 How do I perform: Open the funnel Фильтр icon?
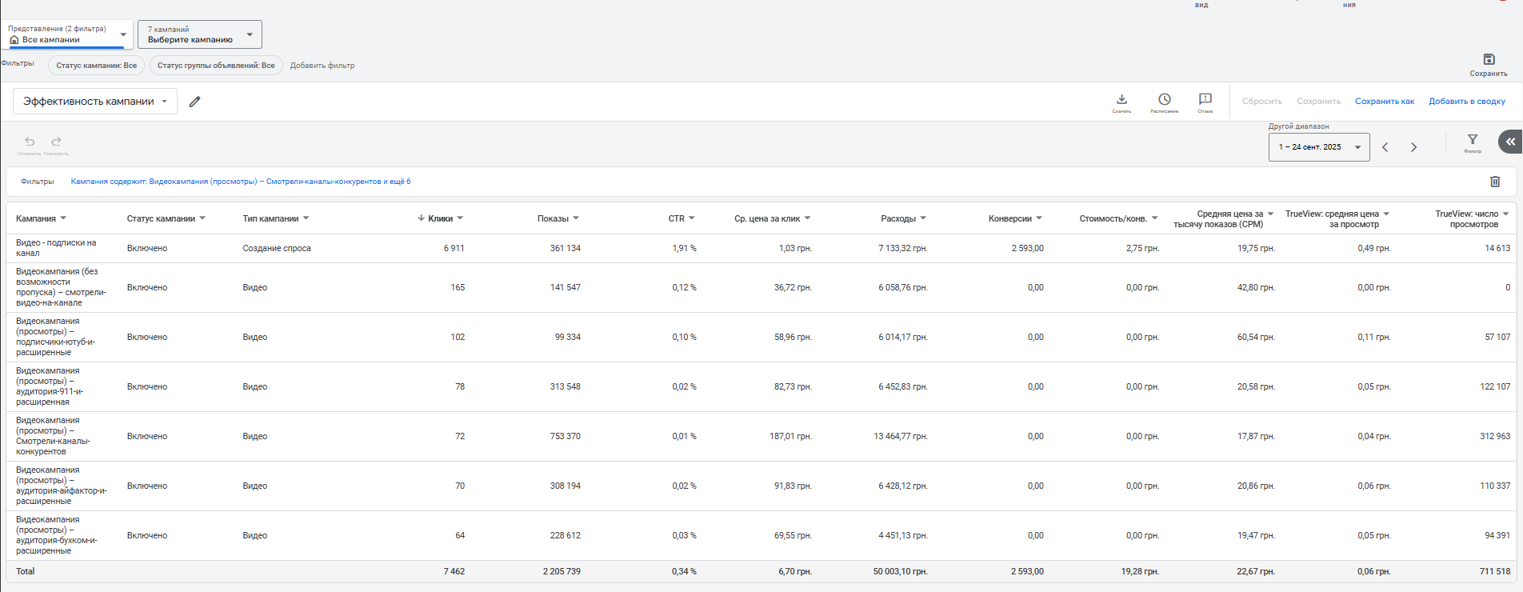coord(1473,140)
